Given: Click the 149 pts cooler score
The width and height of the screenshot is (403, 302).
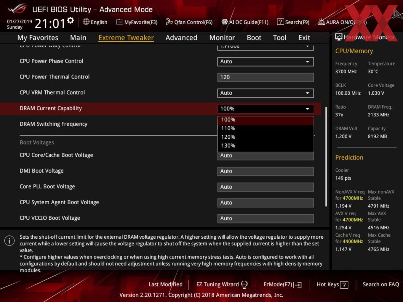Looking at the screenshot, I should (343, 178).
